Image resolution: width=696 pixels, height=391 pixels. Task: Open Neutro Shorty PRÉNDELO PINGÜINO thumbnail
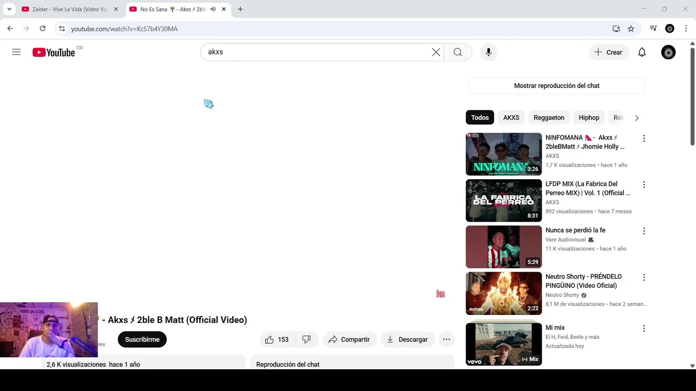point(504,293)
